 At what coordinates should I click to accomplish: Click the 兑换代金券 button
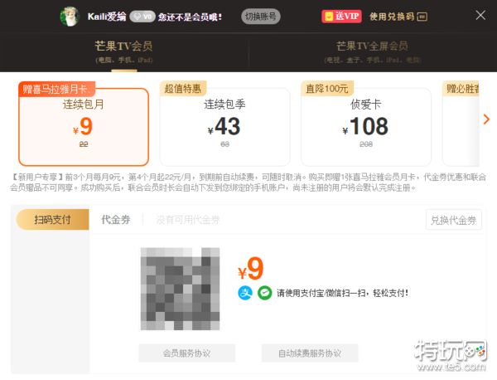pyautogui.click(x=454, y=220)
